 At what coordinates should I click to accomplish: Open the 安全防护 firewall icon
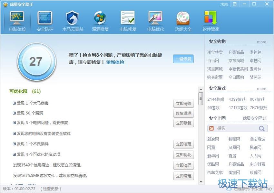click(x=45, y=18)
